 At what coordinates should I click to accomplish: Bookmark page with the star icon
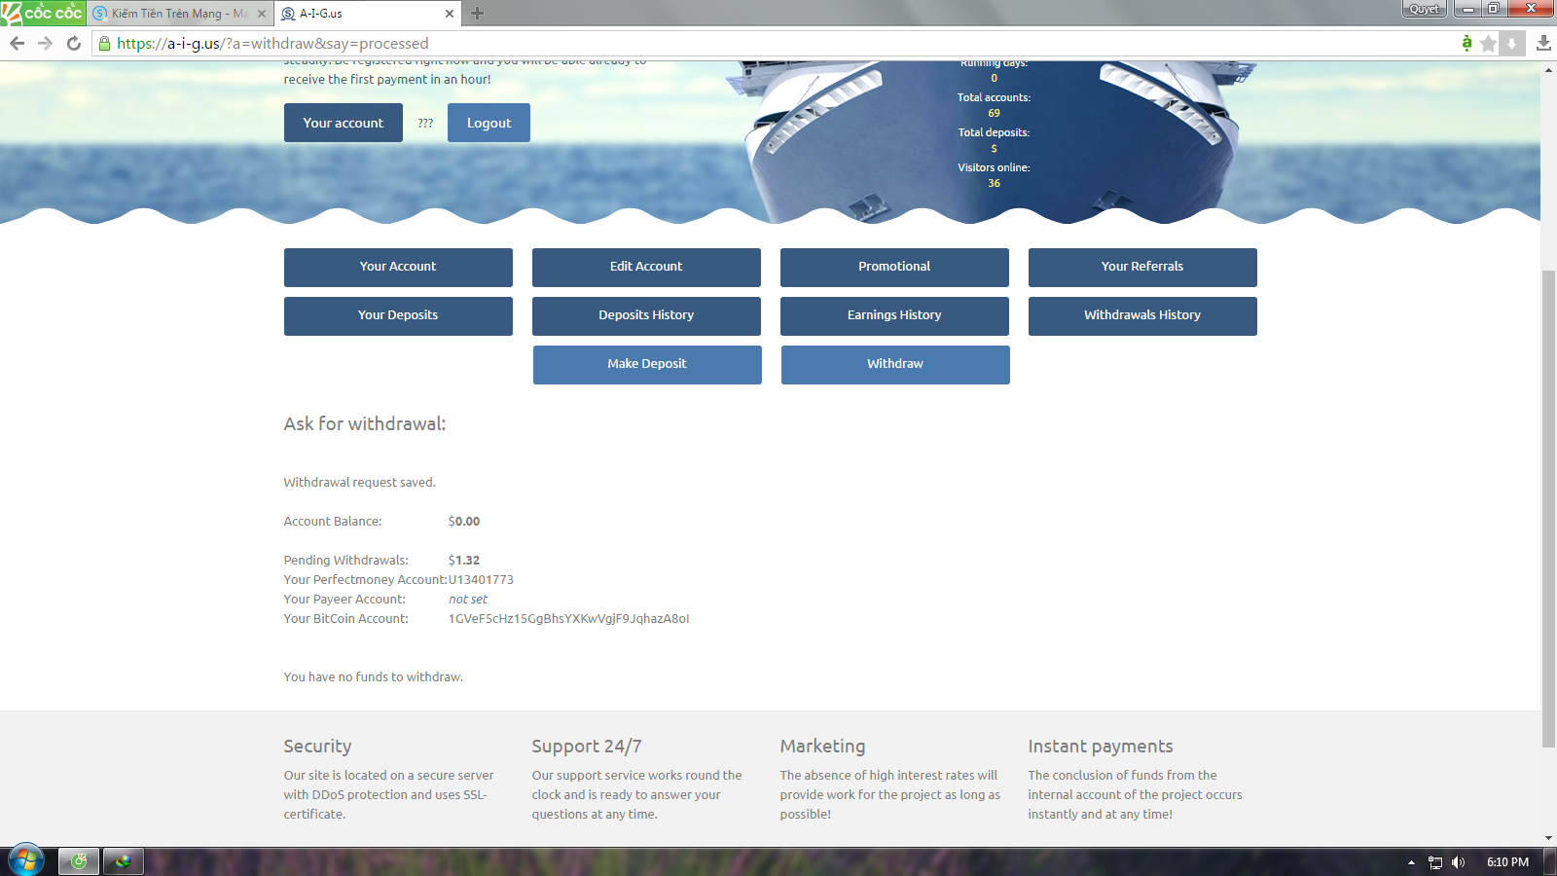point(1488,43)
